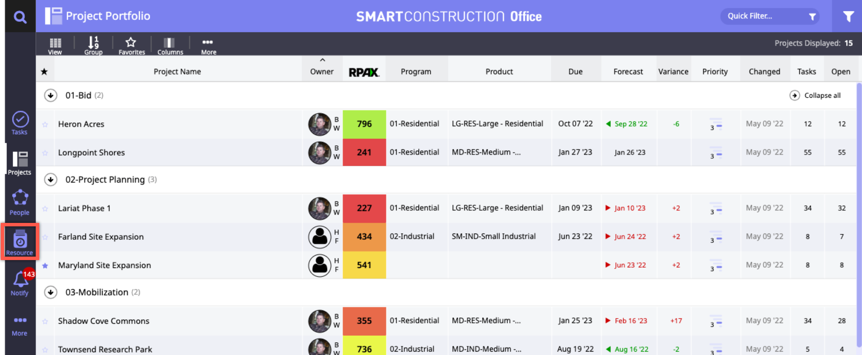Click the Feb 16 '23 forecast date
This screenshot has height=355, width=862.
point(631,321)
